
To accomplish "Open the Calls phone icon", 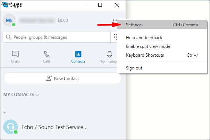I will click(47, 54).
